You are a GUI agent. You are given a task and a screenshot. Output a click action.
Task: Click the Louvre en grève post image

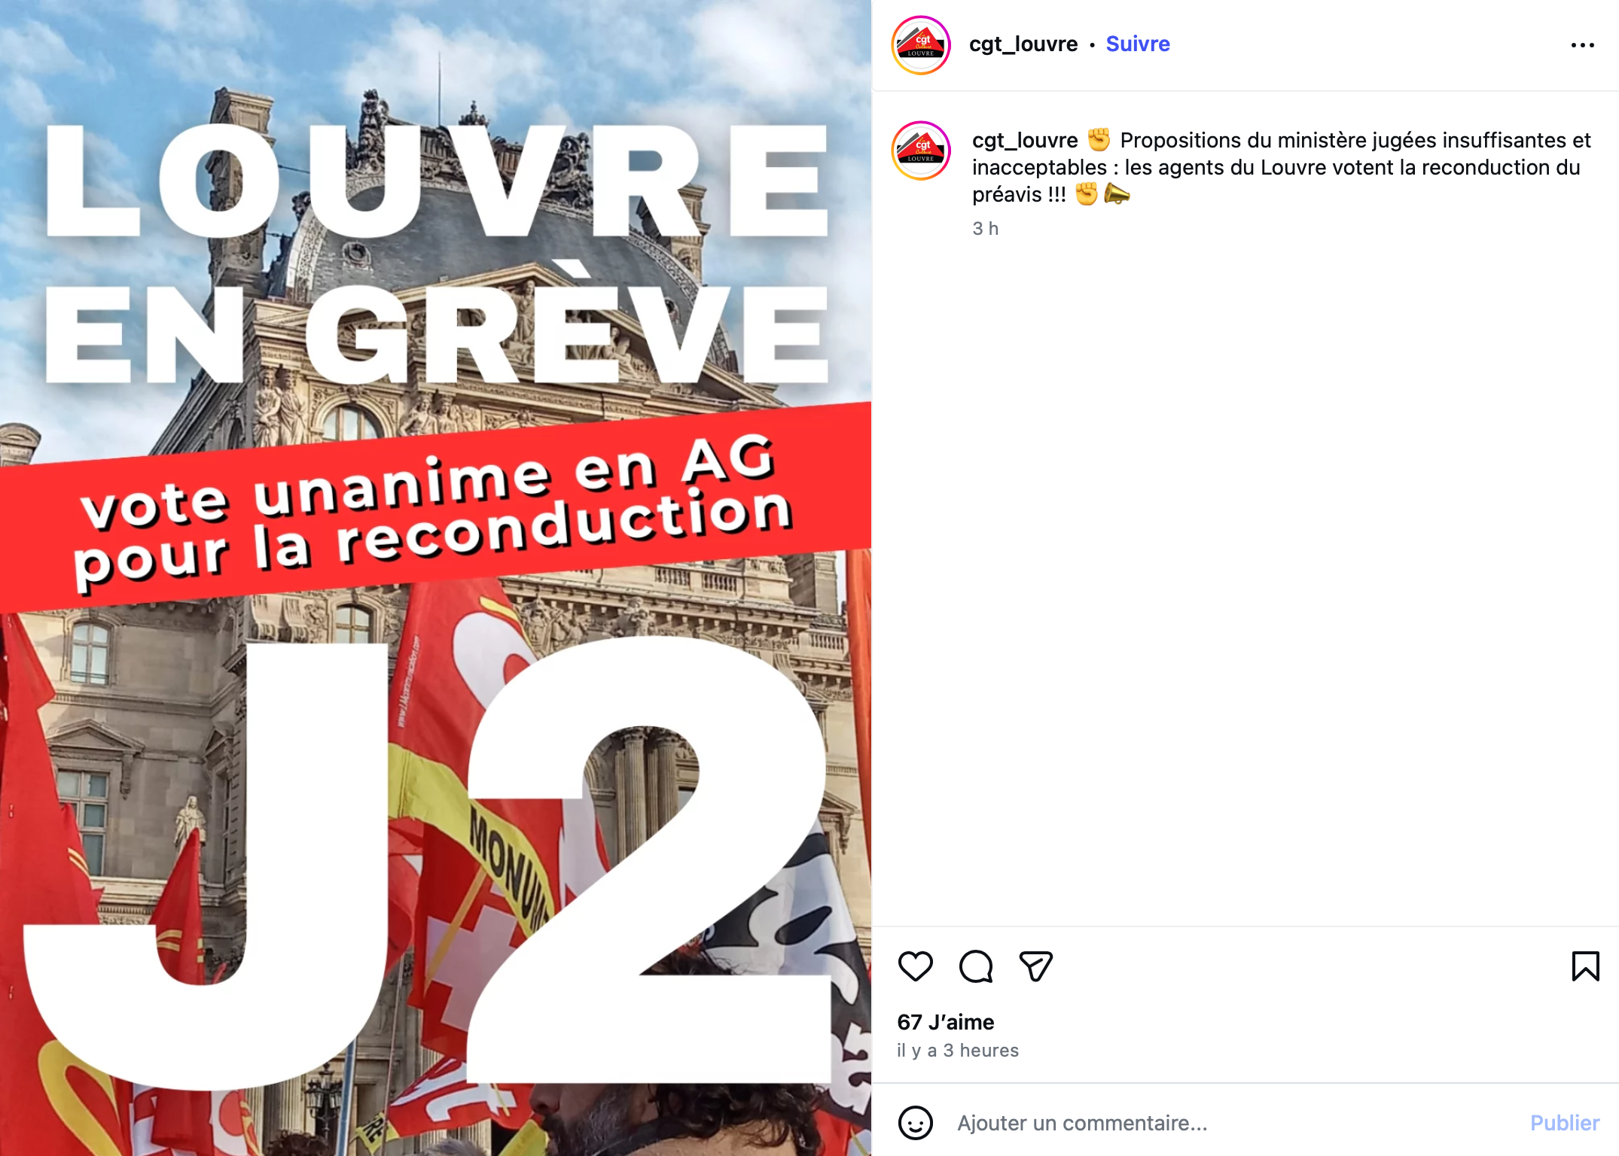[436, 578]
